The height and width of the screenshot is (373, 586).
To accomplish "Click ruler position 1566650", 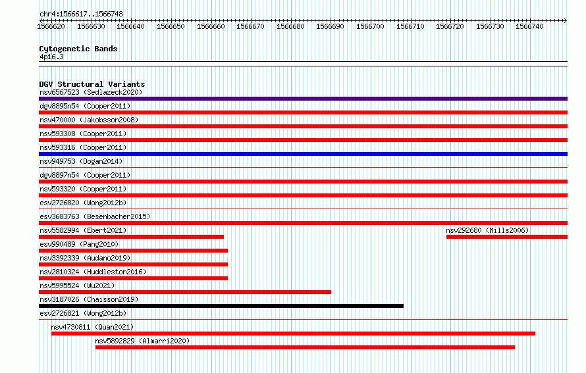I will [171, 26].
